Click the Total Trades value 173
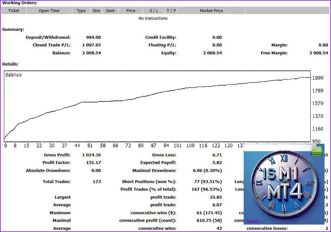 point(97,182)
